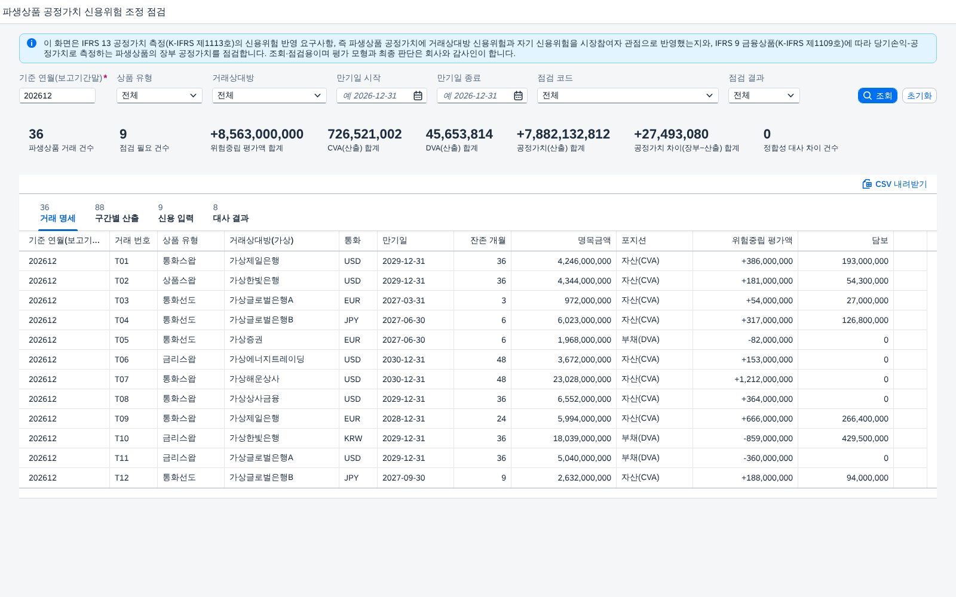Click trade number T11
Viewport: 956px width, 597px height.
tap(122, 458)
